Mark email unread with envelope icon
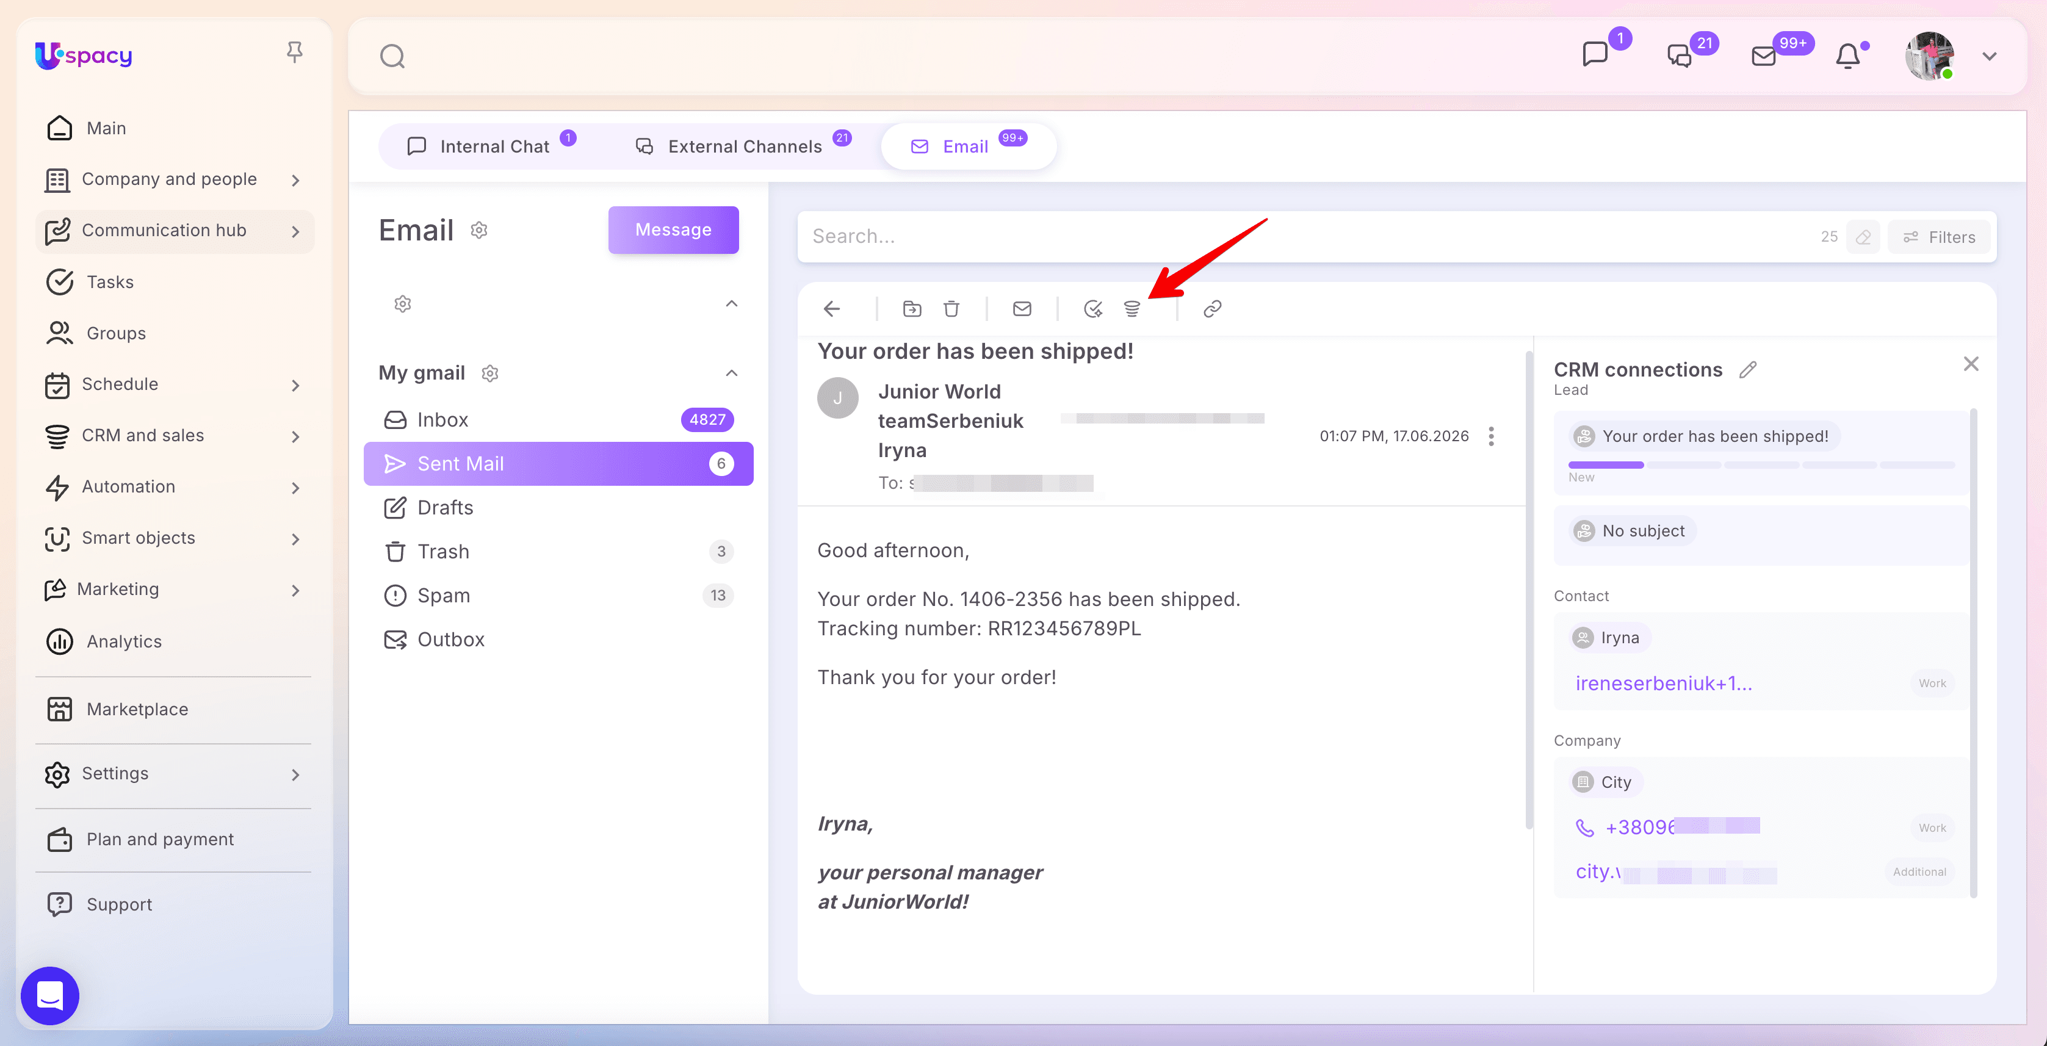This screenshot has height=1046, width=2047. [1022, 308]
